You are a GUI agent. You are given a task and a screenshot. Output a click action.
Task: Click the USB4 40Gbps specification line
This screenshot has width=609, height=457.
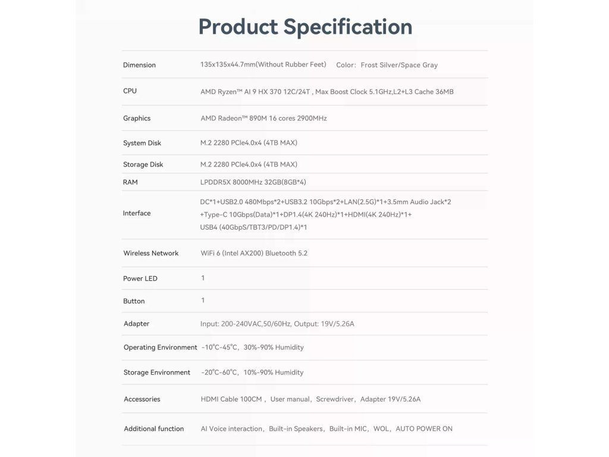[x=253, y=227]
